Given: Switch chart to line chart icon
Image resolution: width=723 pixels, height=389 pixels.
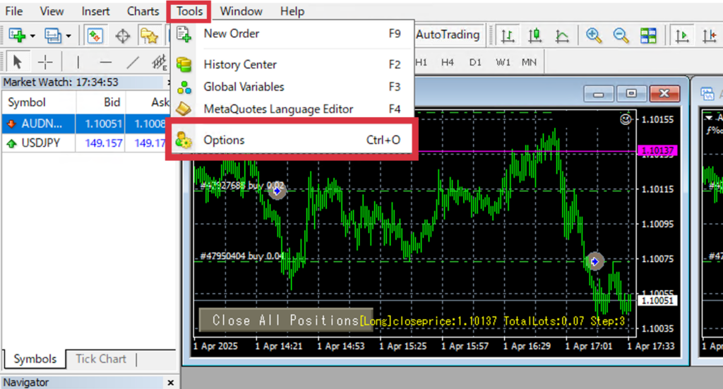Looking at the screenshot, I should pos(561,35).
